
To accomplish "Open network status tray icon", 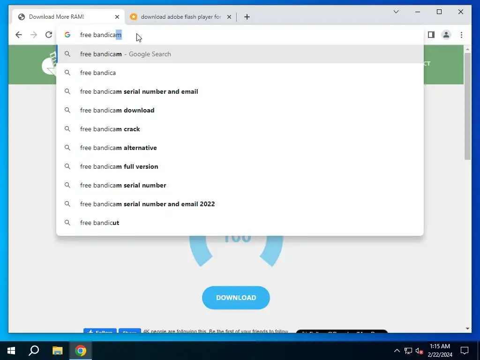I will (x=408, y=351).
